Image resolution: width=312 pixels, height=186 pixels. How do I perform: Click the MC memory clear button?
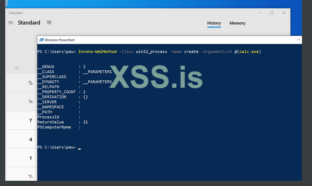[x=17, y=68]
